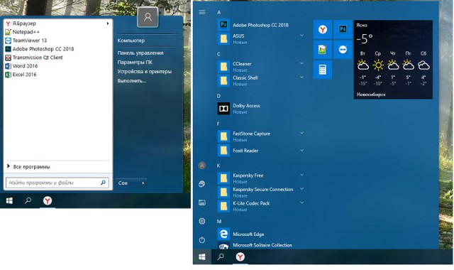Open Панель управления
Image resolution: width=454 pixels, height=270 pixels.
pos(140,53)
